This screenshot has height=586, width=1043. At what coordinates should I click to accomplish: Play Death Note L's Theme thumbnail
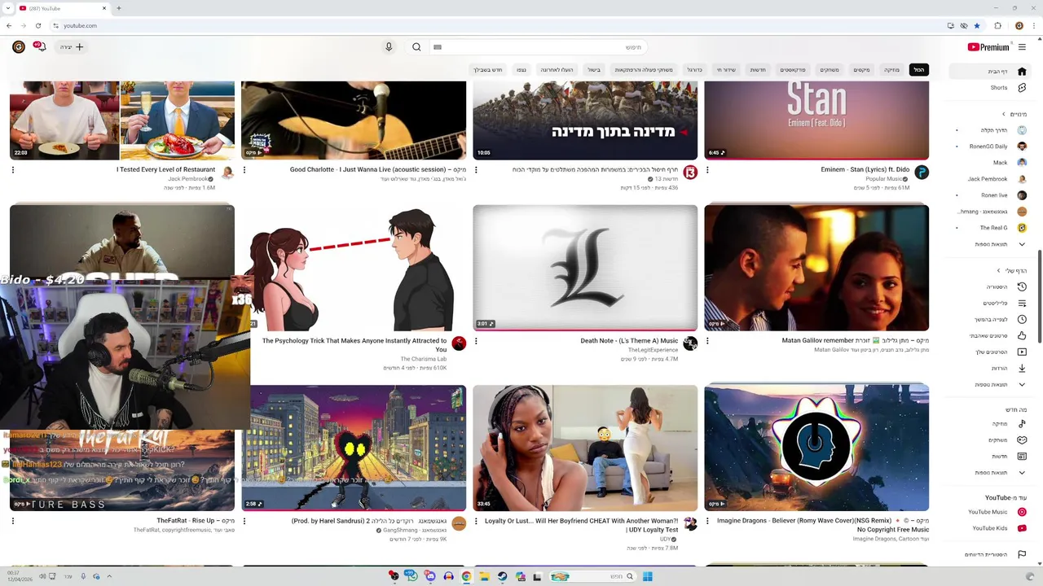tap(585, 268)
